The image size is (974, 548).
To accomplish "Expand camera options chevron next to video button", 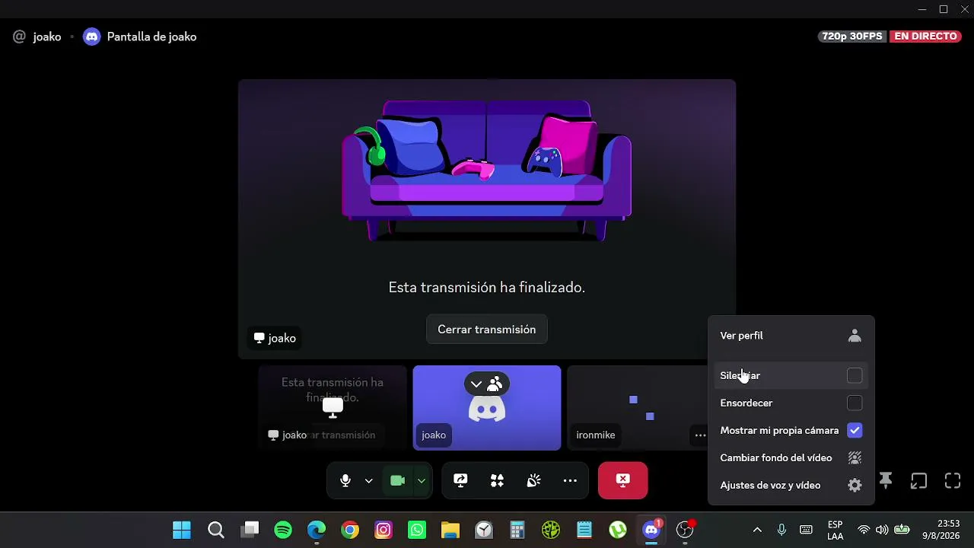I will coord(421,480).
